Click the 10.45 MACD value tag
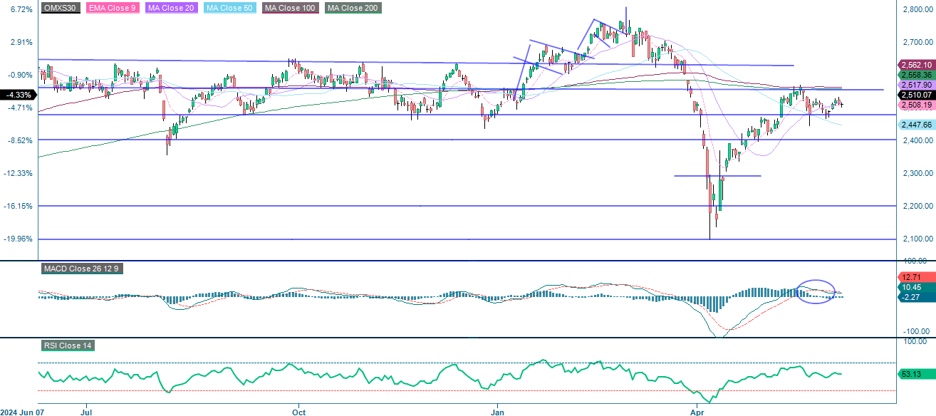936x416 pixels. tap(915, 287)
